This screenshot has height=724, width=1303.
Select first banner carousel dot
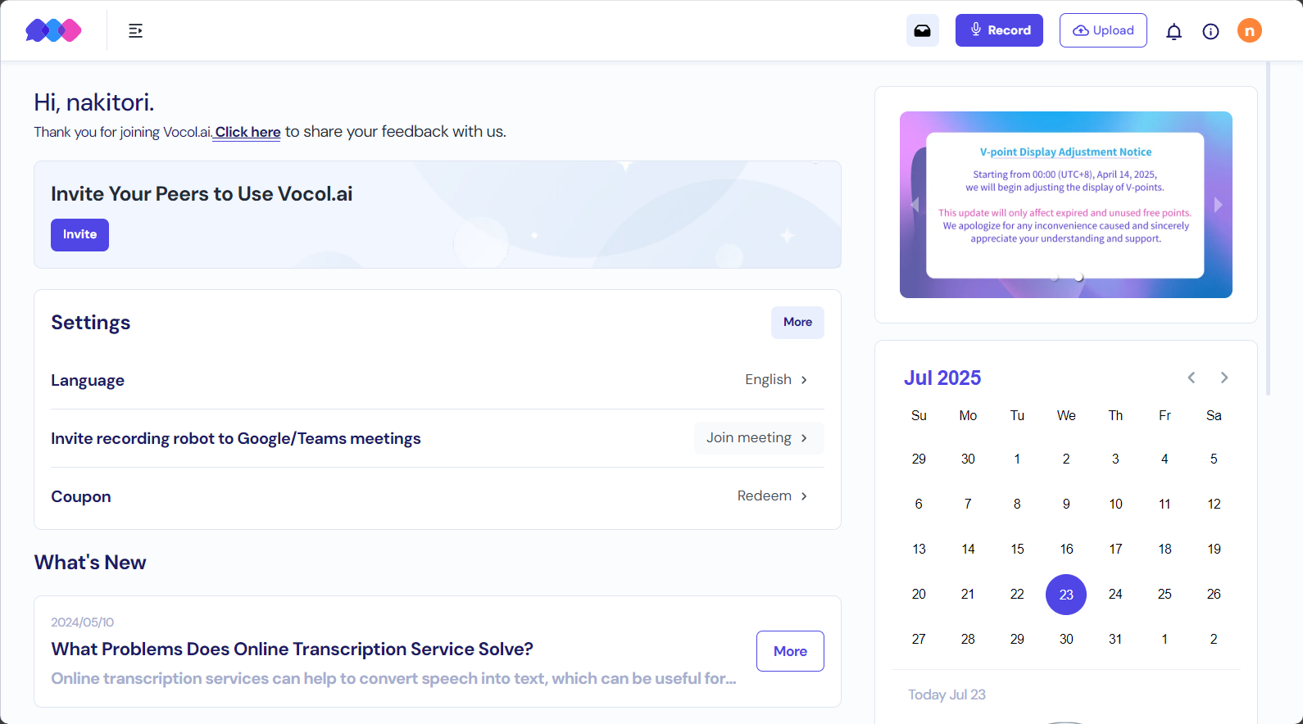(x=1055, y=278)
